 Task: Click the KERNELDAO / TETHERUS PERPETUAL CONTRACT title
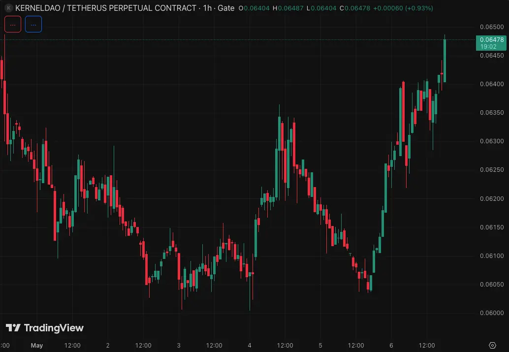(106, 8)
